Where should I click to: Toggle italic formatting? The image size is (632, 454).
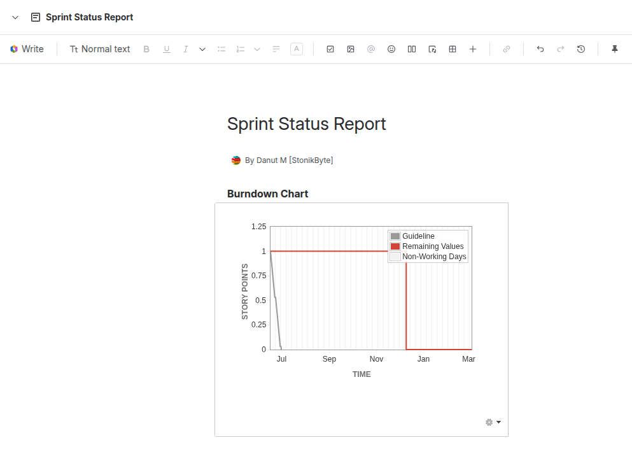coord(185,49)
